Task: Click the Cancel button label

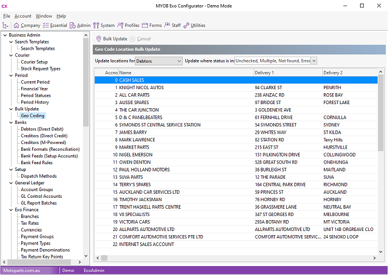Action: coord(144,39)
